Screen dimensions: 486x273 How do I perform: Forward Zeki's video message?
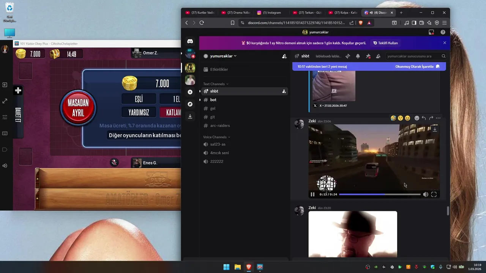point(431,118)
